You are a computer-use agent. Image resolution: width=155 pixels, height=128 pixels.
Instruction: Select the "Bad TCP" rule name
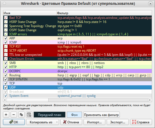pos(15,18)
